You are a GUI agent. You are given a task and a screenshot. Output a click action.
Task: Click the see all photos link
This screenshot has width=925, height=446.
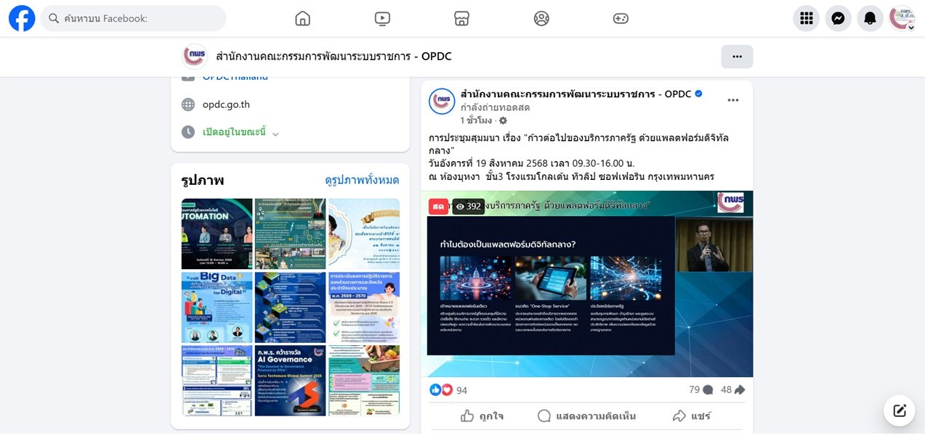362,180
